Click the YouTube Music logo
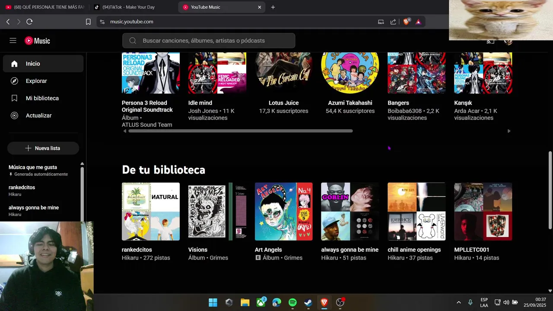The width and height of the screenshot is (553, 311). coord(37,41)
